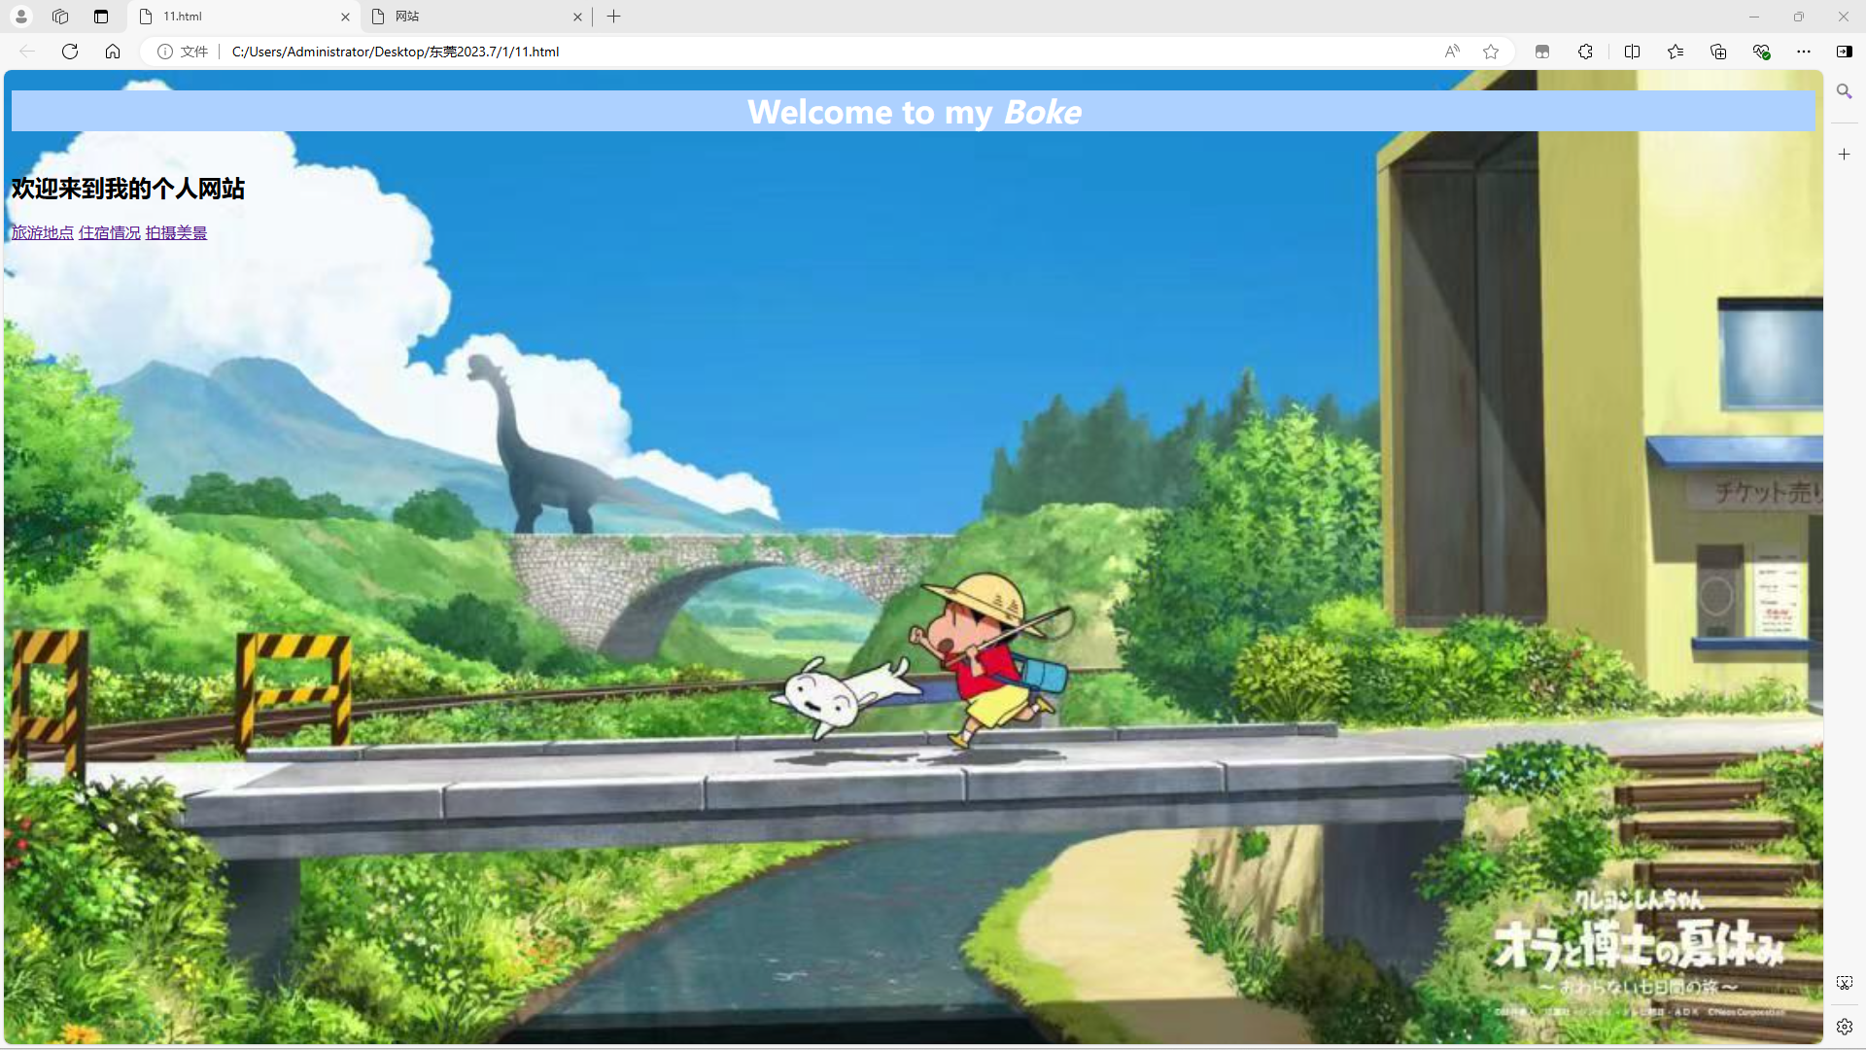Screen dimensions: 1866x1050
Task: Open the browser profile icon
Action: pos(21,17)
